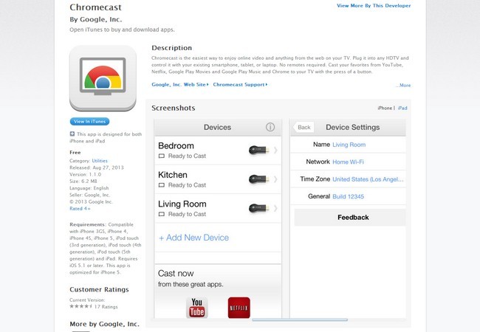480x332 pixels.
Task: Click 'More by Google, Inc.' heading
Action: [x=104, y=324]
